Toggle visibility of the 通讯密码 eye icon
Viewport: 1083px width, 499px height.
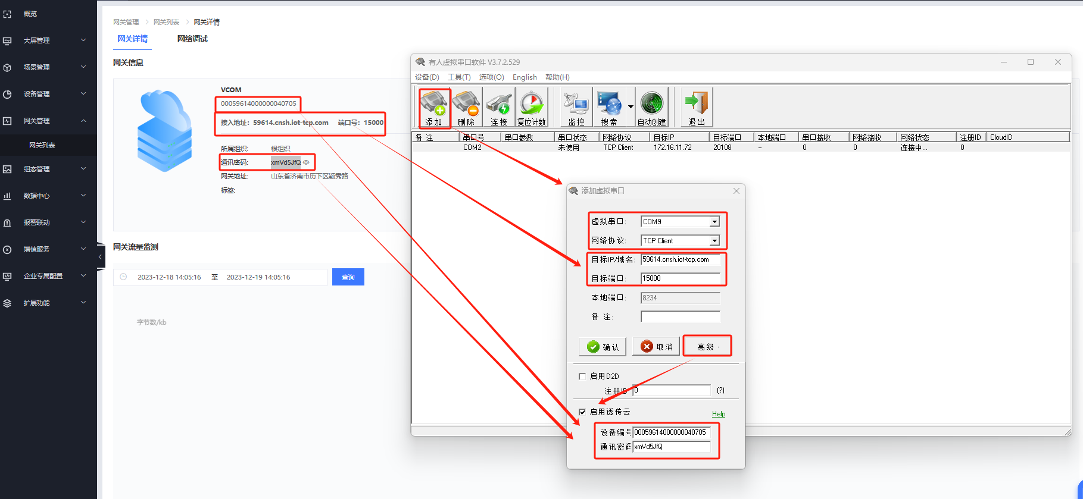point(307,162)
